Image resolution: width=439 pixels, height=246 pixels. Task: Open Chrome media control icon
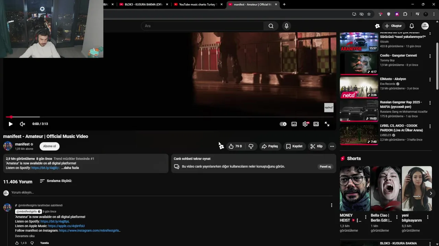click(417, 14)
